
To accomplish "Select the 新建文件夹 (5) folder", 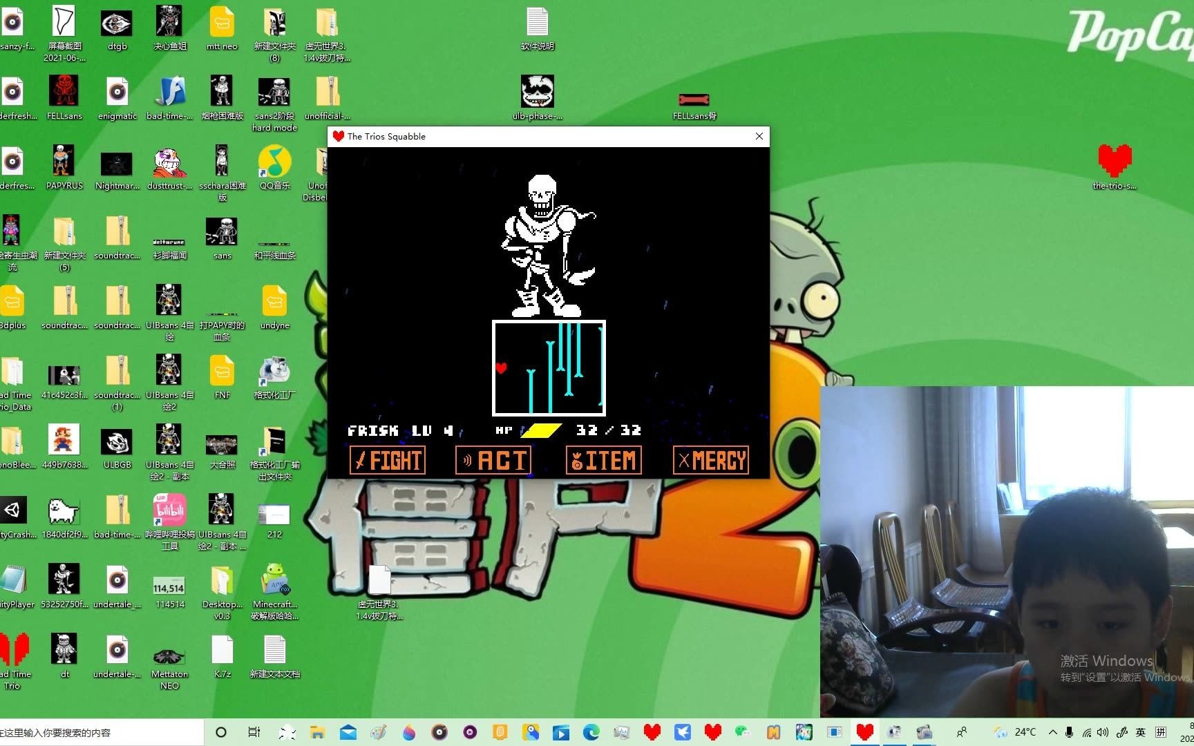I will point(64,244).
